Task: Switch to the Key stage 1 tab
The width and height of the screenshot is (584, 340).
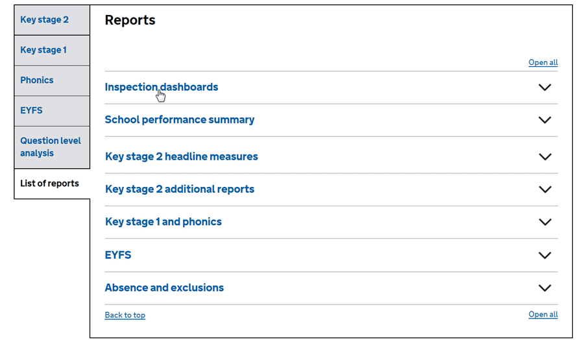Action: tap(52, 50)
